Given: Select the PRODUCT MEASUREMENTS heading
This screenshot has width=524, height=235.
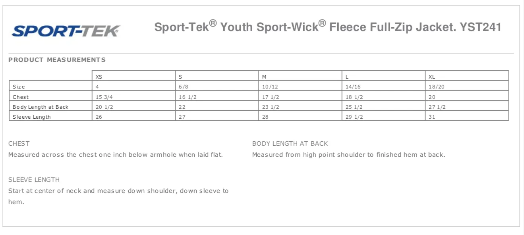Looking at the screenshot, I should pos(57,60).
